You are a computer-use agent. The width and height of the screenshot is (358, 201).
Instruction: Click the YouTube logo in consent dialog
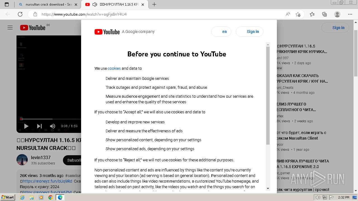coord(107,32)
